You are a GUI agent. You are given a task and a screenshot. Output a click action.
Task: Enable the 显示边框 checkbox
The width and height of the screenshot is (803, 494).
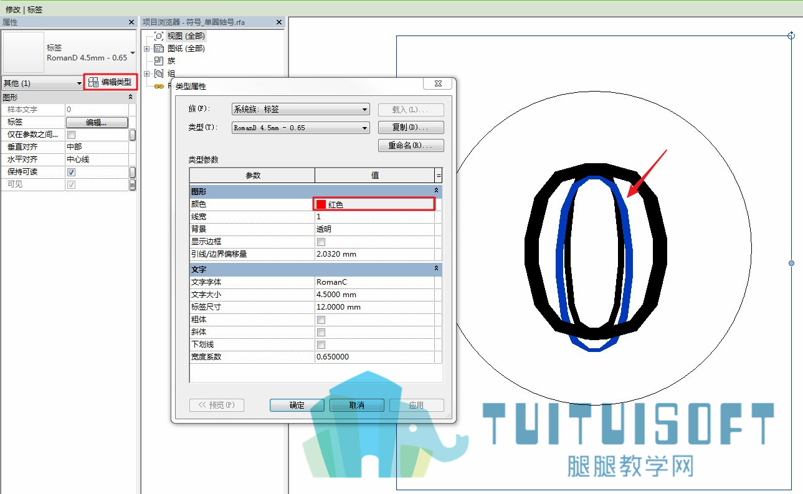click(x=321, y=242)
